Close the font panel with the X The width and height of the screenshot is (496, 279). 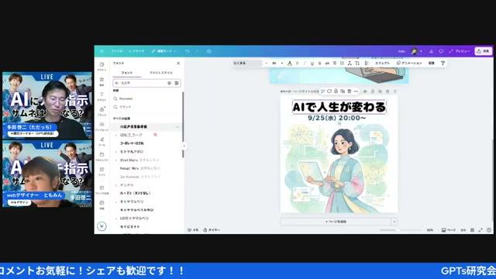[178, 64]
